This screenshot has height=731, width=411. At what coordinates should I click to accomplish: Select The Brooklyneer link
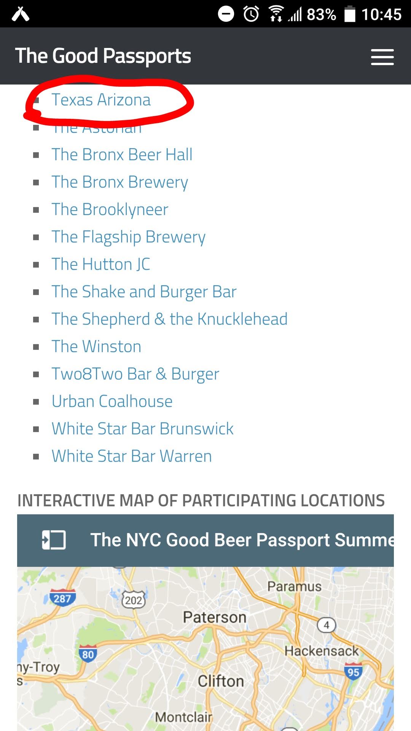click(110, 209)
